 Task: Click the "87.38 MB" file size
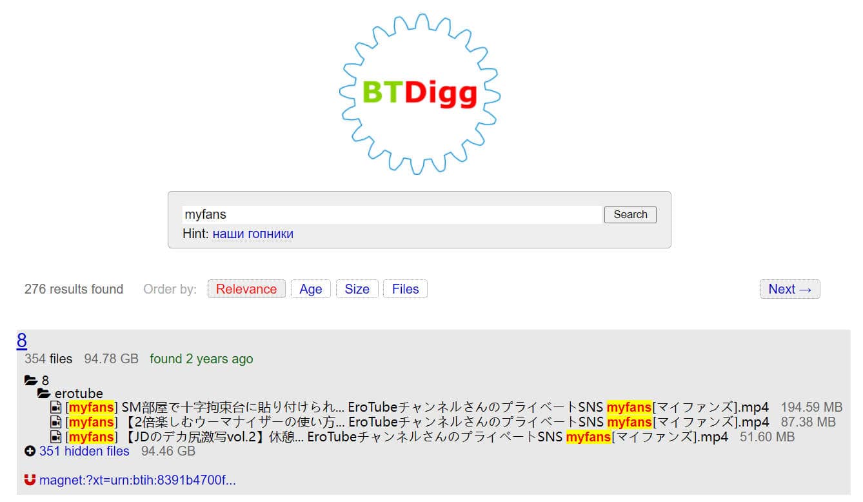click(808, 423)
